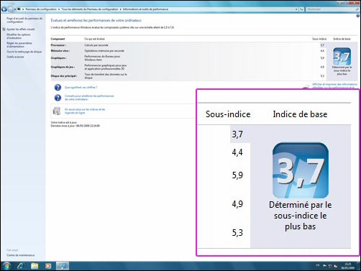Click question icon beside 'Que signifient ces chiffres'

[58, 88]
